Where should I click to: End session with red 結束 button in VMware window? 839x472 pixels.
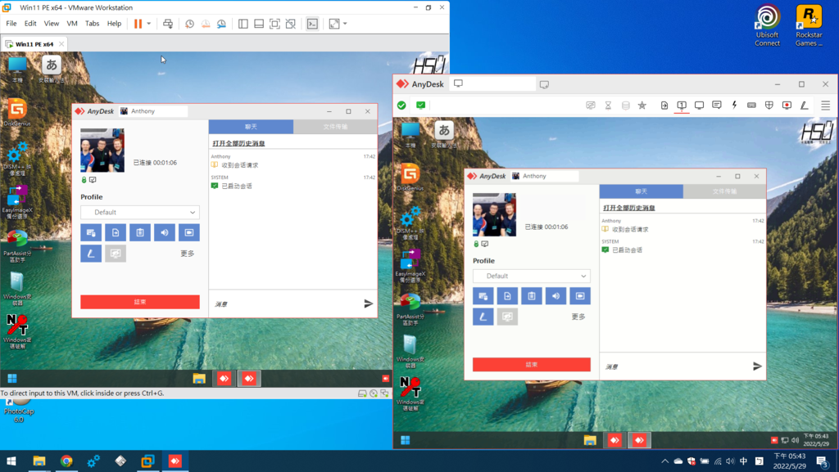(140, 302)
